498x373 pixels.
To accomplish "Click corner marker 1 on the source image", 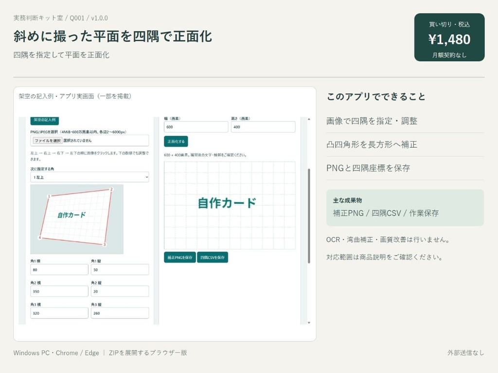I will (x=49, y=196).
